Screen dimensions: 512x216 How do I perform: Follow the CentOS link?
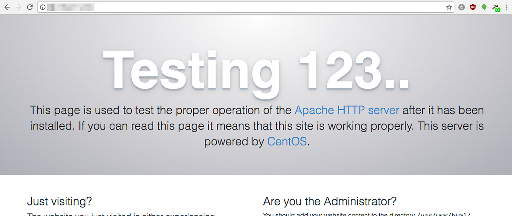point(287,141)
